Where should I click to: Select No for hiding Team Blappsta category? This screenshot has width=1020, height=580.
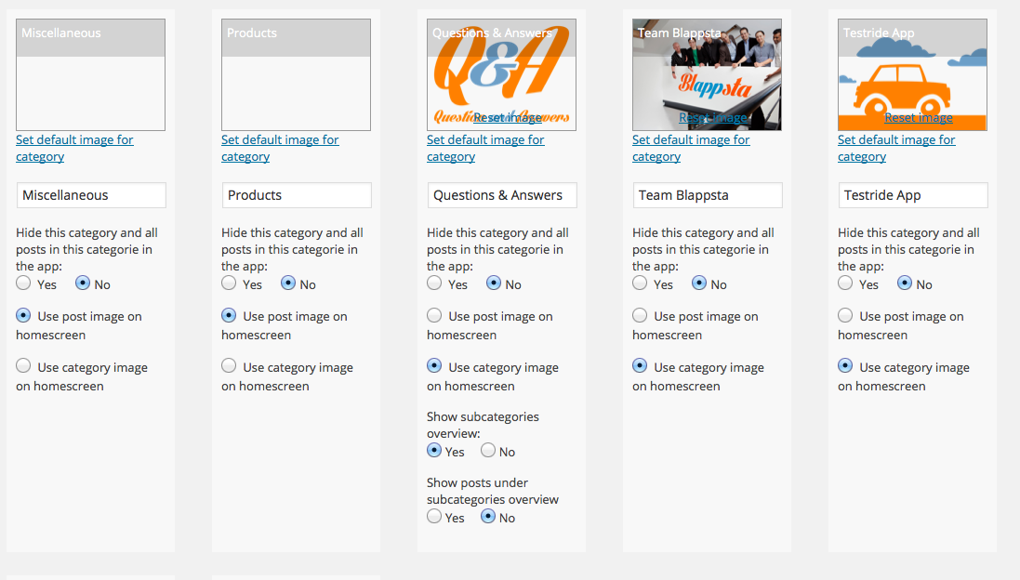[699, 283]
